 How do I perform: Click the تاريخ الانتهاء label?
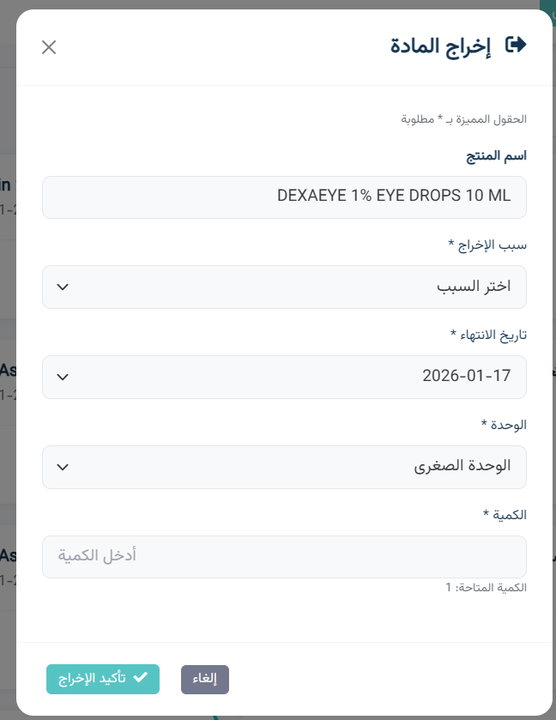pyautogui.click(x=488, y=336)
